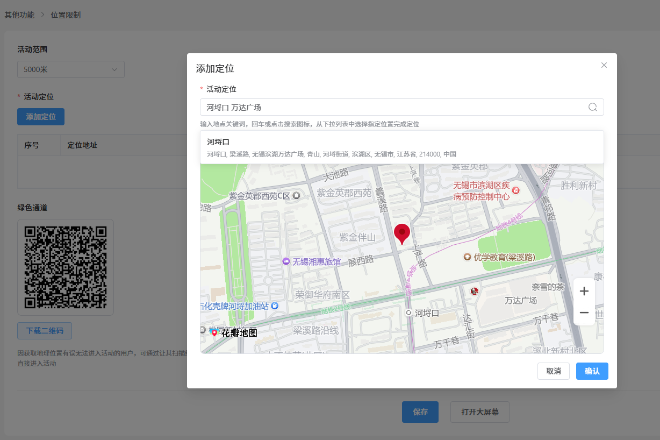This screenshot has height=440, width=660.
Task: Zoom out the map with minus button
Action: (x=584, y=313)
